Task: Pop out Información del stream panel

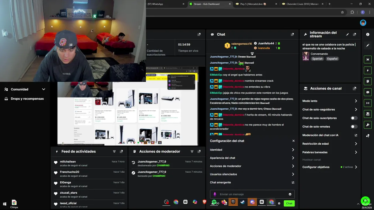Action: point(354,34)
